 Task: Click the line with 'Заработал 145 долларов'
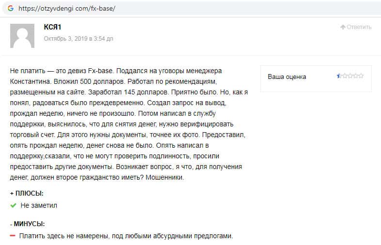pos(129,92)
